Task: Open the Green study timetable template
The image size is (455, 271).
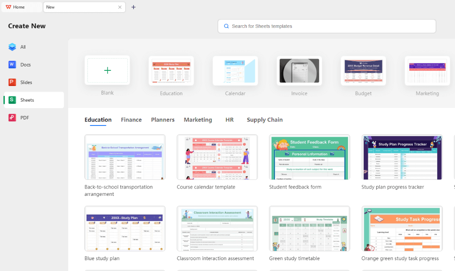Action: click(309, 228)
